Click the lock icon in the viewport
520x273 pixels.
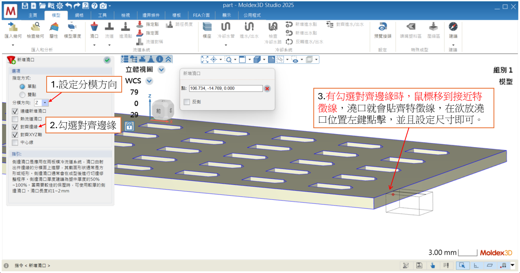[129, 126]
